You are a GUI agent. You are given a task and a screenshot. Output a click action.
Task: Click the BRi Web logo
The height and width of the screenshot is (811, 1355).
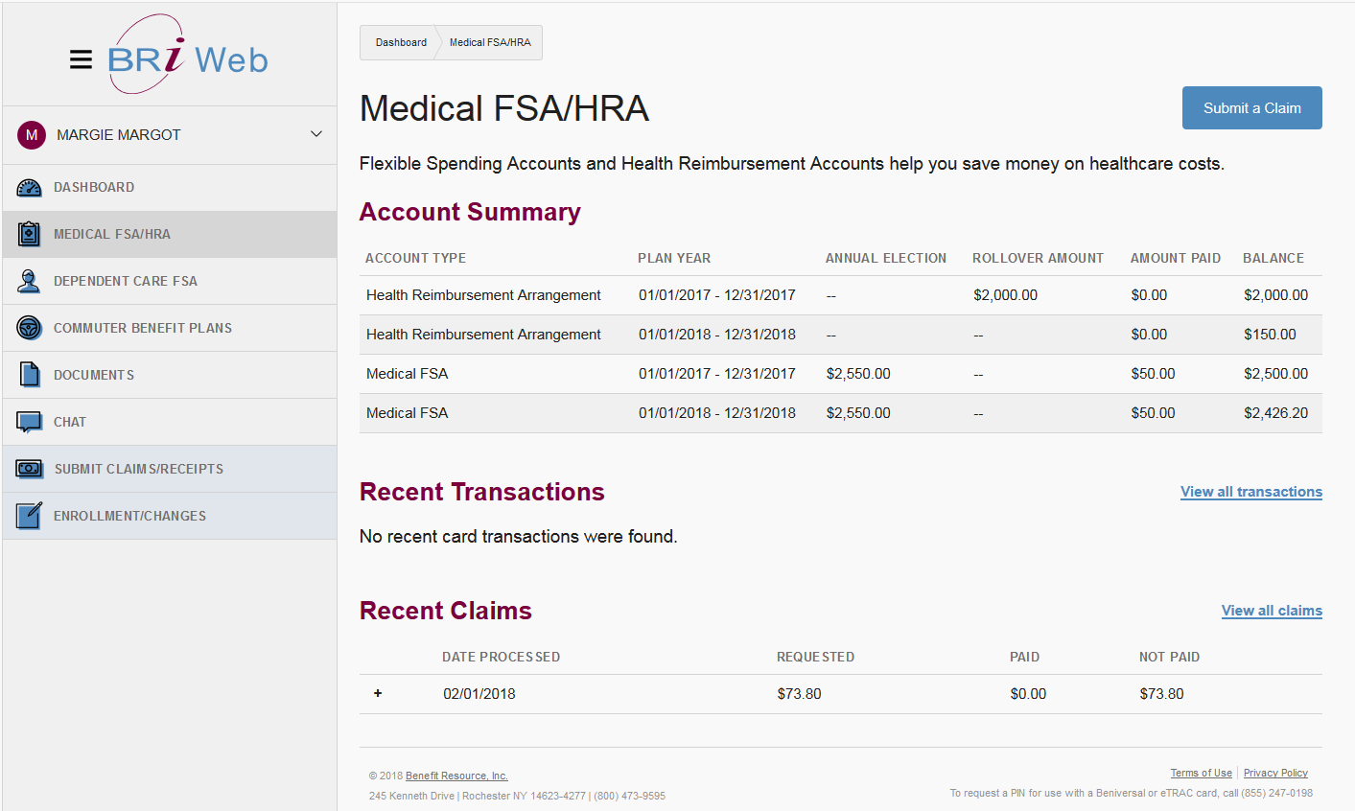point(187,58)
